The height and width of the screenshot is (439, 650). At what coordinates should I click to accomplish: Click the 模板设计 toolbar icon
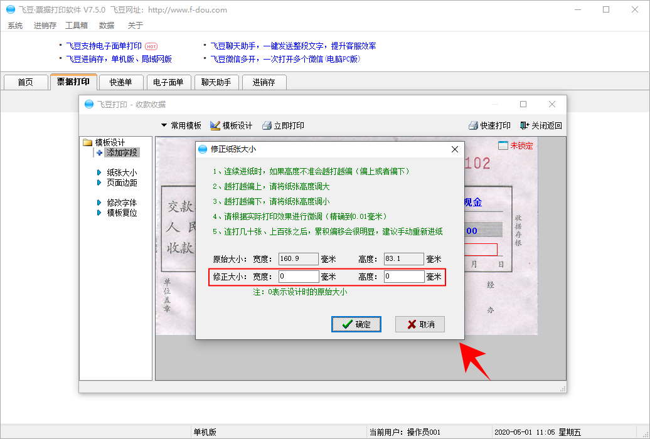[215, 125]
